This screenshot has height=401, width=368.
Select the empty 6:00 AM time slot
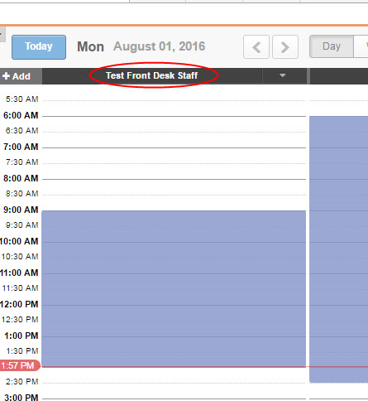(174, 124)
